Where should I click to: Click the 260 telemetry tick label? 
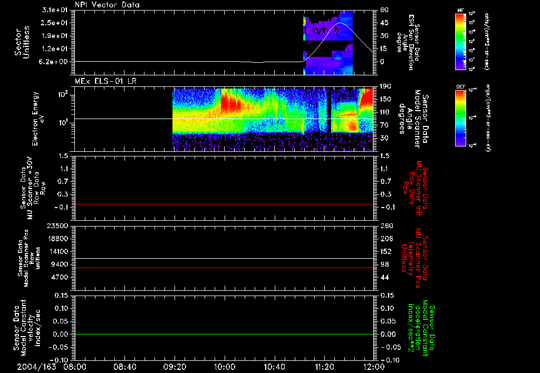387,226
